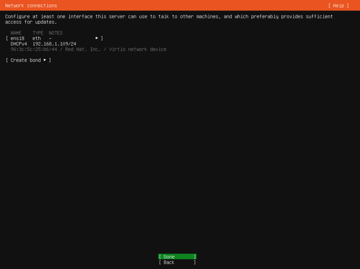Select the ens18 interface name
The image size is (360, 269).
[17, 38]
